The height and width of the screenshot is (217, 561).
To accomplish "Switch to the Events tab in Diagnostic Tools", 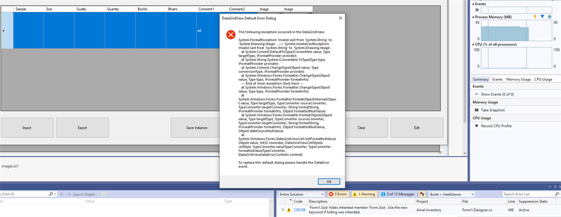I will coord(497,79).
